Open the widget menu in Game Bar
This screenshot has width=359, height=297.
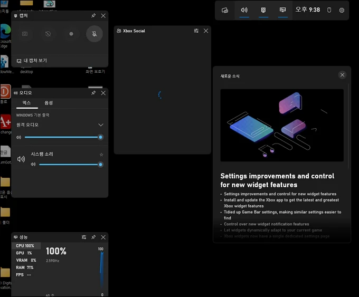click(225, 10)
